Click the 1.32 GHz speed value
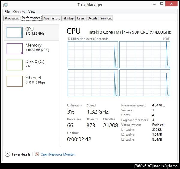This screenshot has height=169, width=180. [98, 112]
